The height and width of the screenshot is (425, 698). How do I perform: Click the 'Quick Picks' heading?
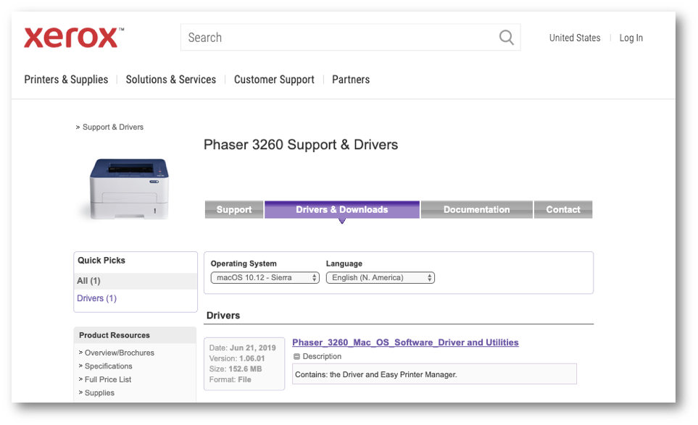pyautogui.click(x=101, y=261)
